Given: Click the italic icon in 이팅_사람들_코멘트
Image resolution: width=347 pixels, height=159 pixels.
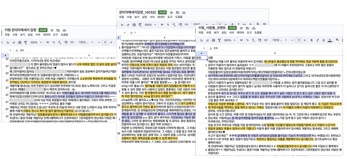Looking at the screenshot, I should pos(317,40).
